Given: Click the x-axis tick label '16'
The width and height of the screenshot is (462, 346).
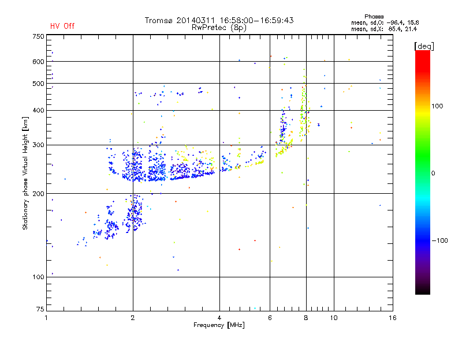Looking at the screenshot, I should 393,318.
